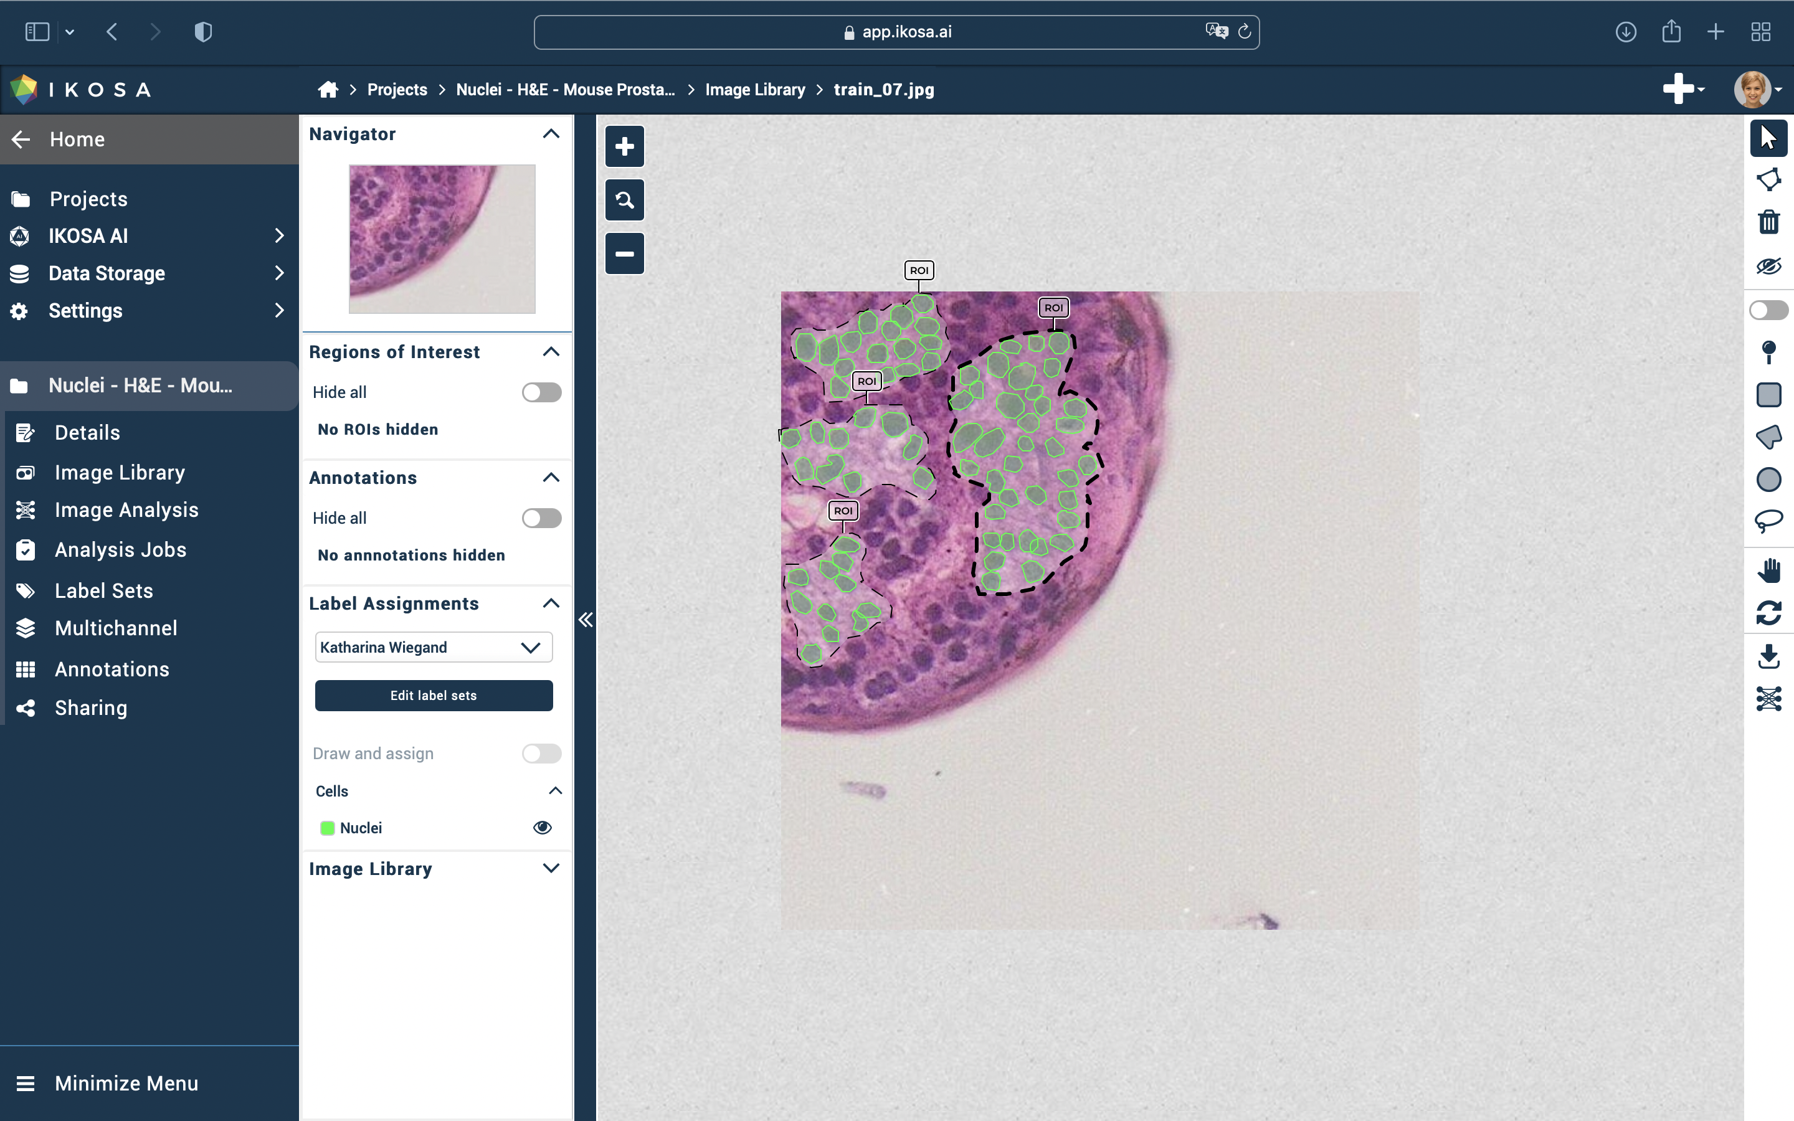Expand the Image Library panel
This screenshot has width=1794, height=1121.
pos(551,868)
